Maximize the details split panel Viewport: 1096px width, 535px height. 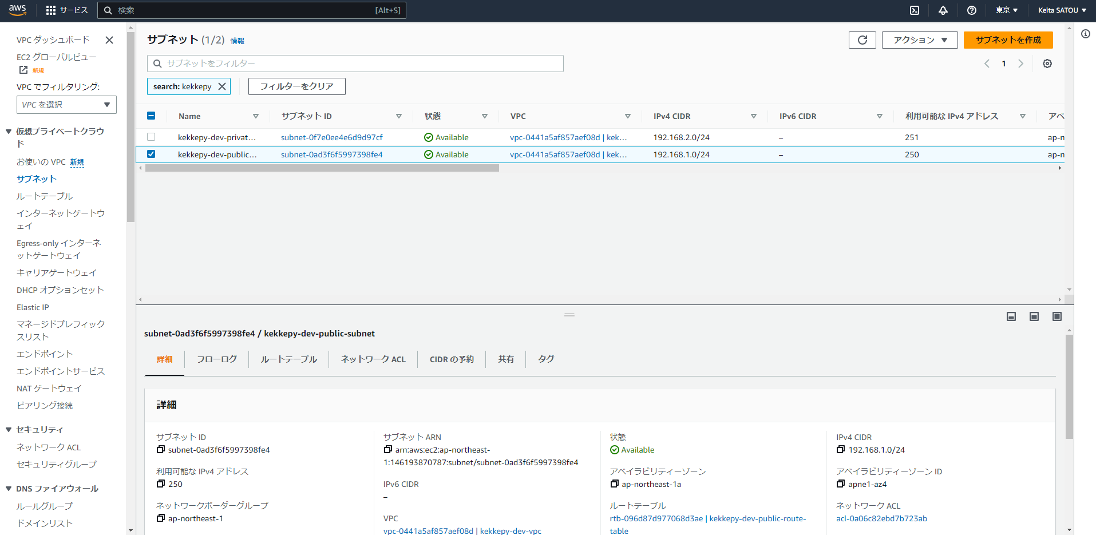(x=1057, y=316)
